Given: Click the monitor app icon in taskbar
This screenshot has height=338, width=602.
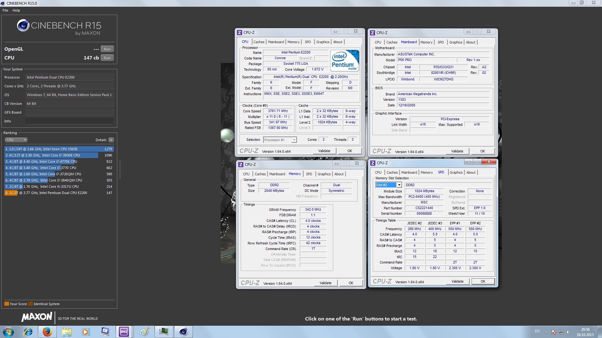Looking at the screenshot, I should coord(105,332).
